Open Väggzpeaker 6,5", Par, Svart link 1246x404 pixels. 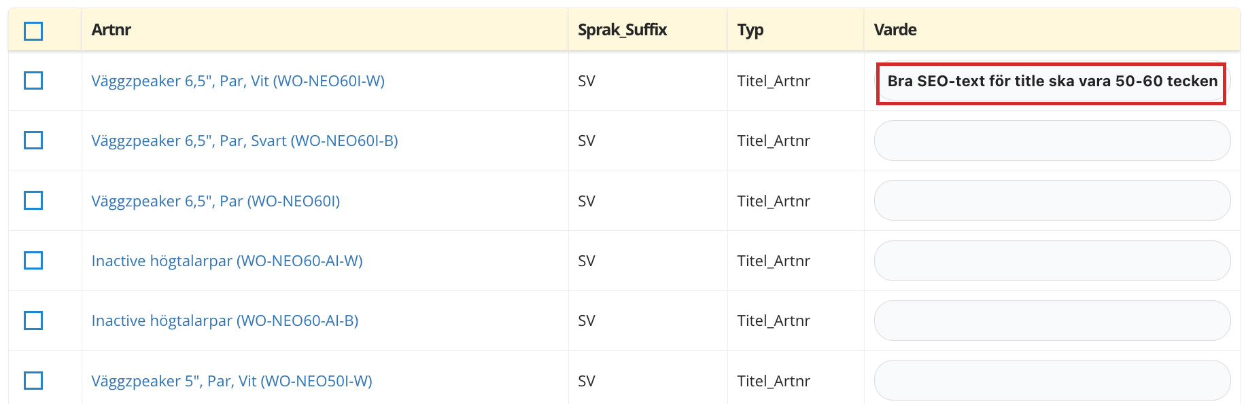tap(245, 141)
